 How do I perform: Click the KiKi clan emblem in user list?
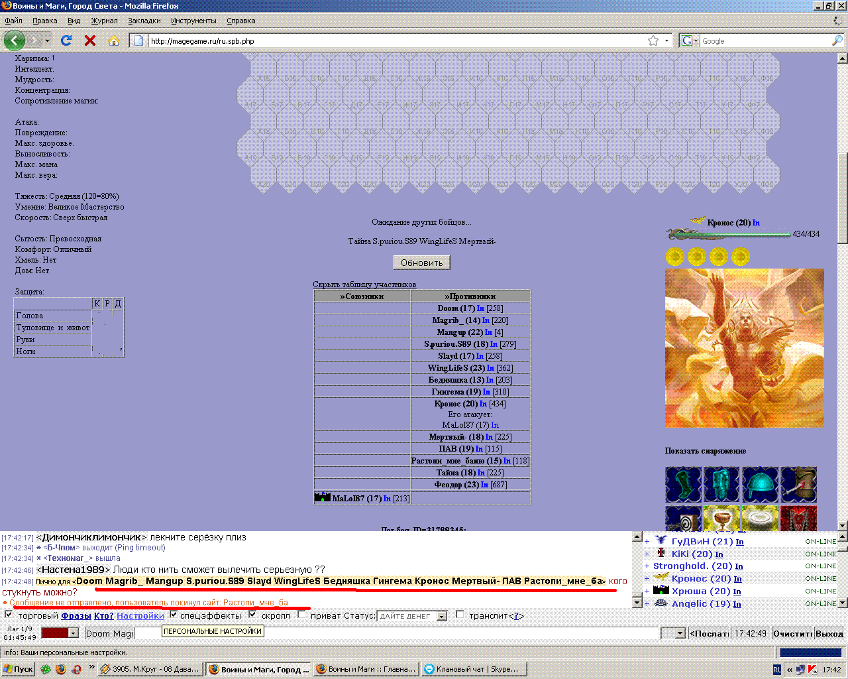(661, 553)
